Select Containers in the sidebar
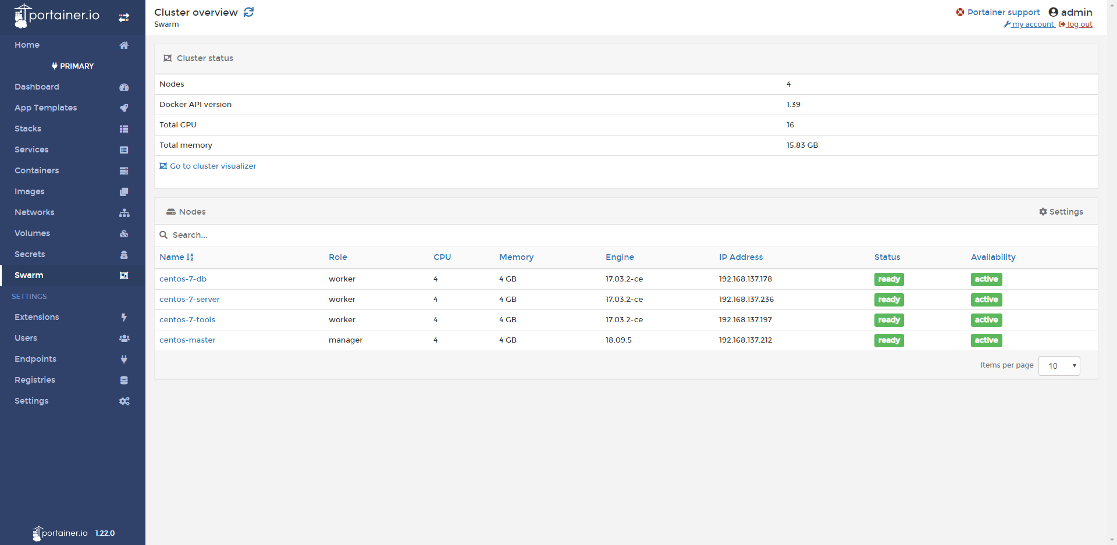1117x545 pixels. click(x=37, y=170)
